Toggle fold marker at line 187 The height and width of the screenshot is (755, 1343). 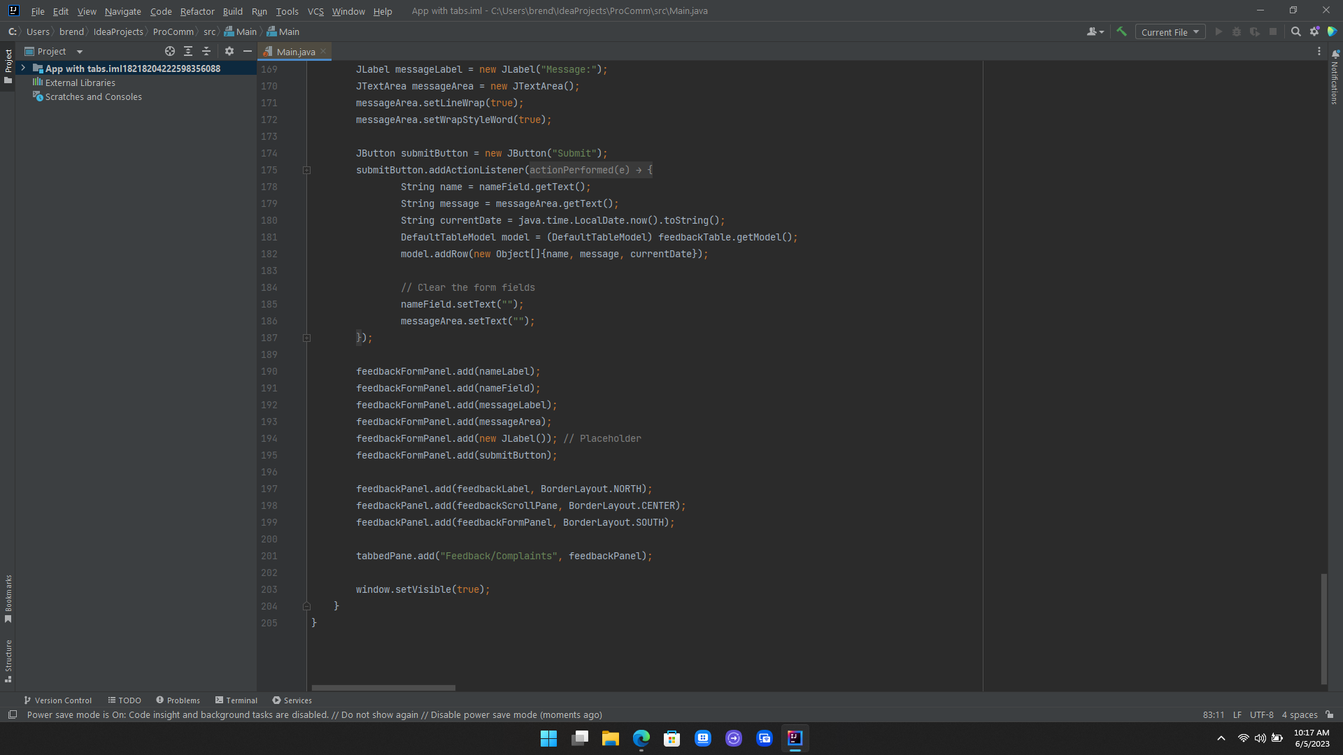pyautogui.click(x=306, y=338)
